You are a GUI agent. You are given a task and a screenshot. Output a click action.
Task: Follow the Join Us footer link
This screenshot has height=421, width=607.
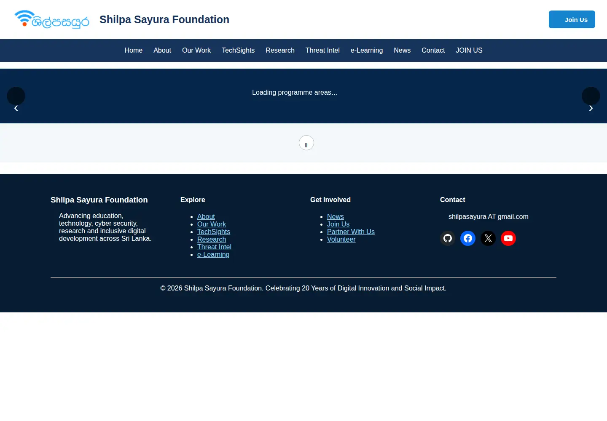(x=338, y=224)
